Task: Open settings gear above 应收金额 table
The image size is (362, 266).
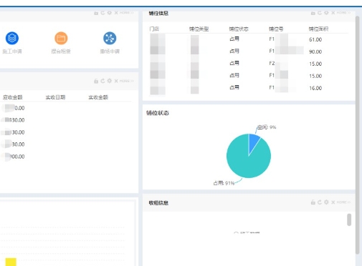Action: (110, 81)
